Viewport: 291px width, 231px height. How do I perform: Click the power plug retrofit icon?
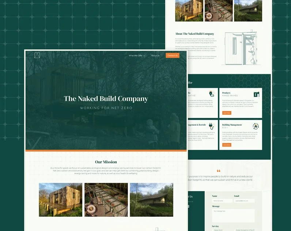click(212, 126)
